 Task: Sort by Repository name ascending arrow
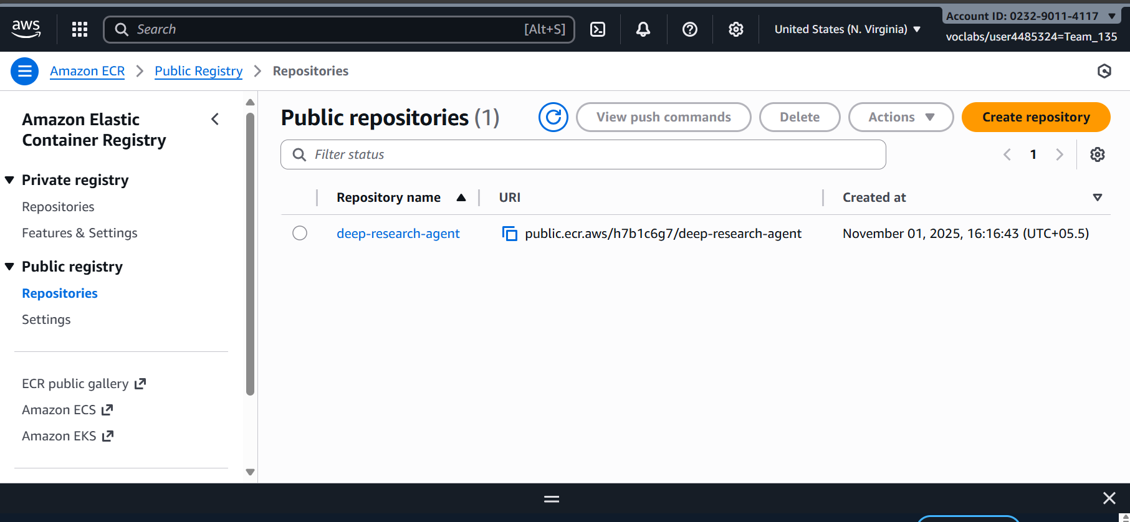461,197
